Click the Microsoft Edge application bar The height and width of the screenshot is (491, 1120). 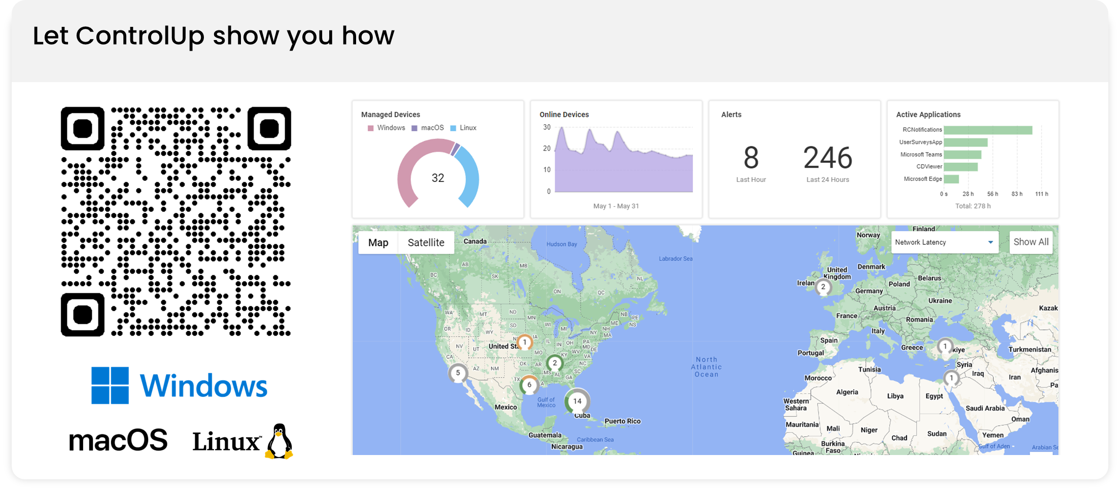tap(951, 179)
